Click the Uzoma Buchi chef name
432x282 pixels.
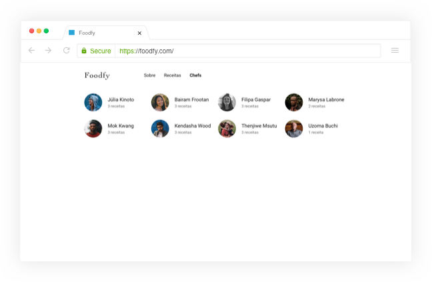click(323, 126)
